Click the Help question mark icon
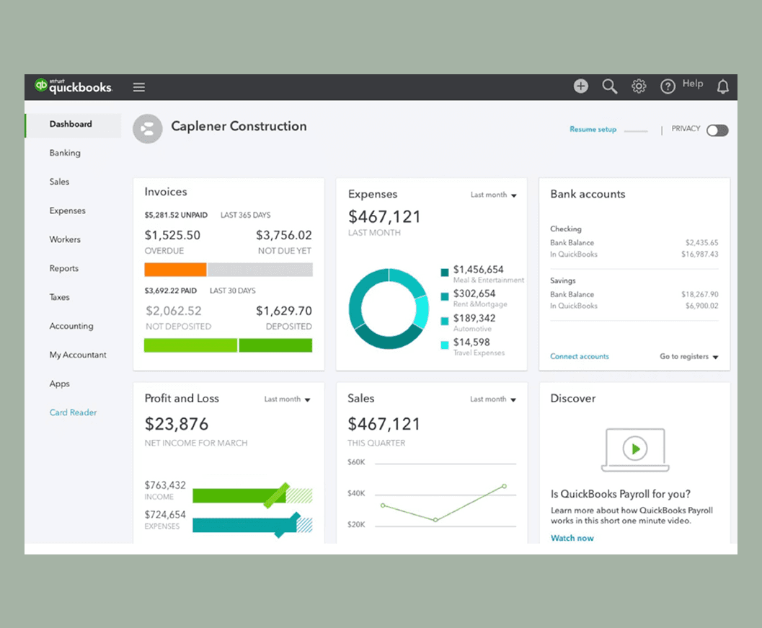762x628 pixels. point(668,86)
